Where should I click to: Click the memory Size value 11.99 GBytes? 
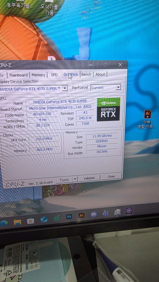point(102,136)
